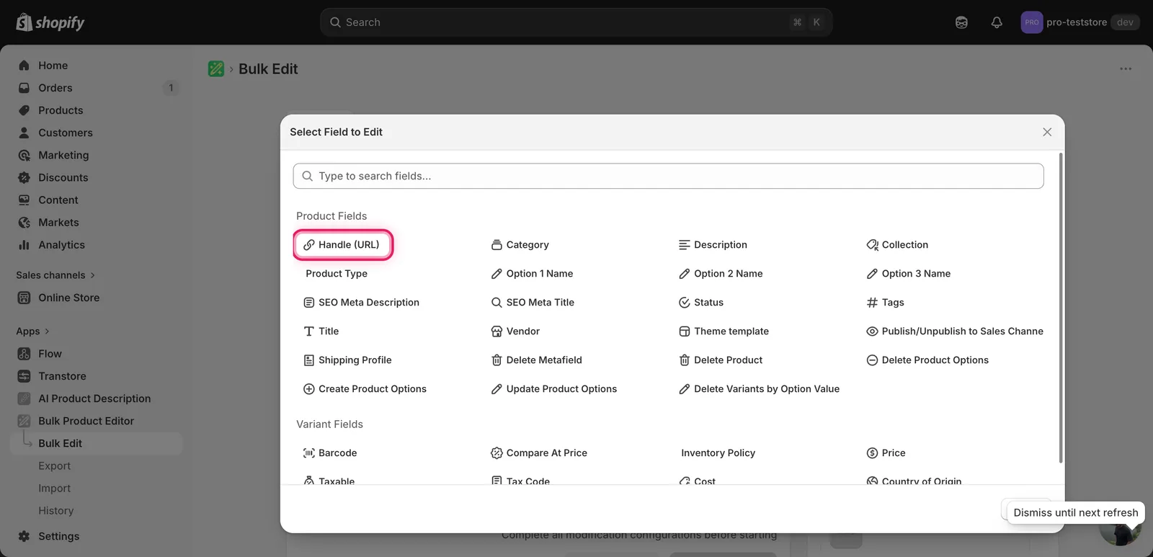Click the Transtore app icon
Viewport: 1153px width, 557px height.
pos(24,376)
